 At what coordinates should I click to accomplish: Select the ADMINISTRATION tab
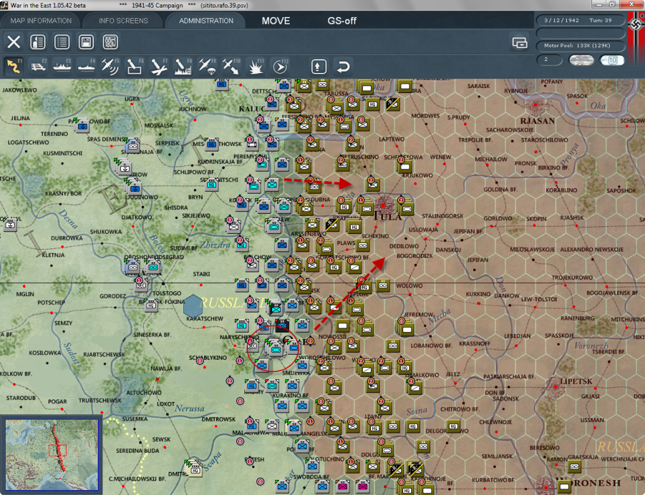206,21
